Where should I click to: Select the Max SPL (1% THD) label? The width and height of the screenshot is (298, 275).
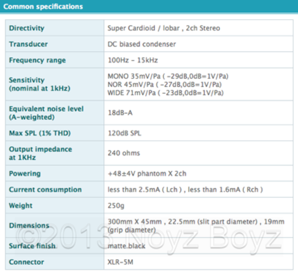pyautogui.click(x=40, y=133)
